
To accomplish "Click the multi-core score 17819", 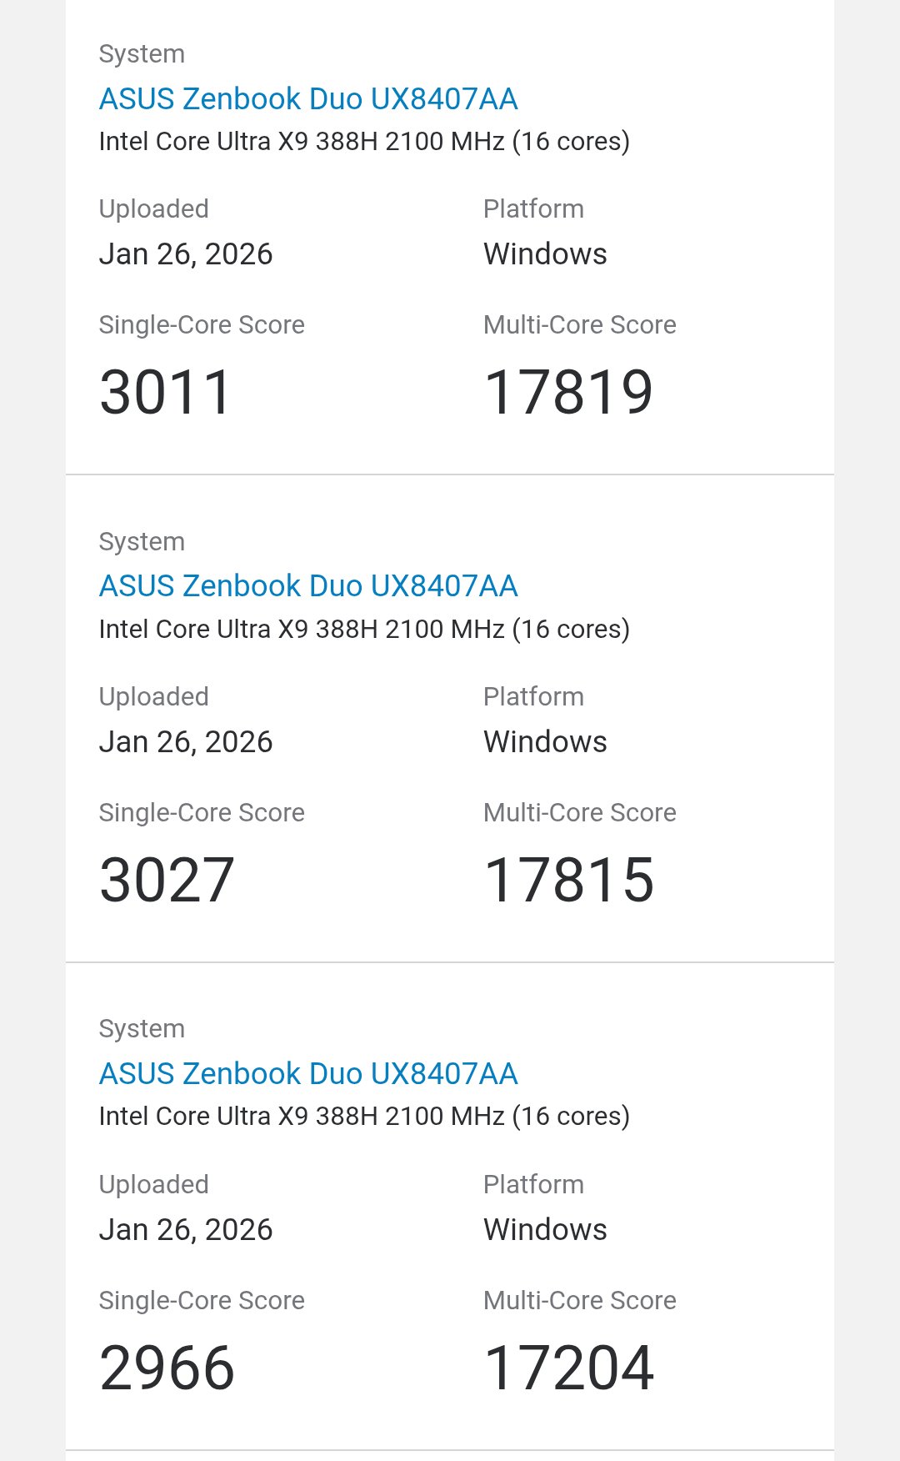I will tap(568, 393).
